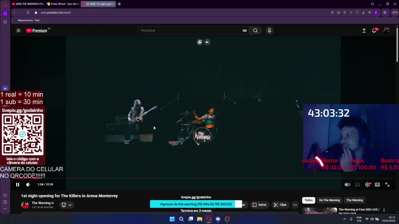Open player settings gear
Screen dimensions: 399x224
point(368,184)
